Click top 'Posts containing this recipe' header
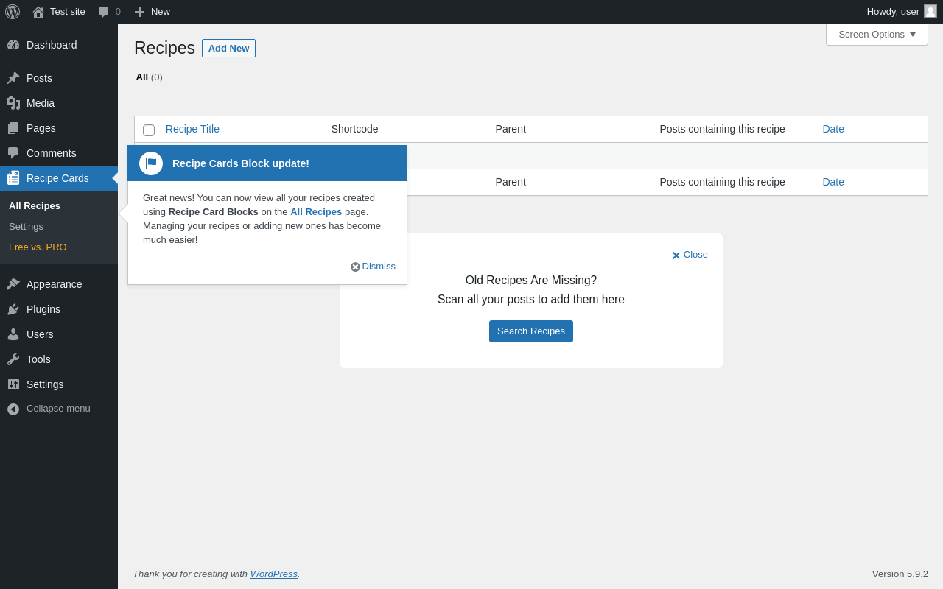 point(723,129)
